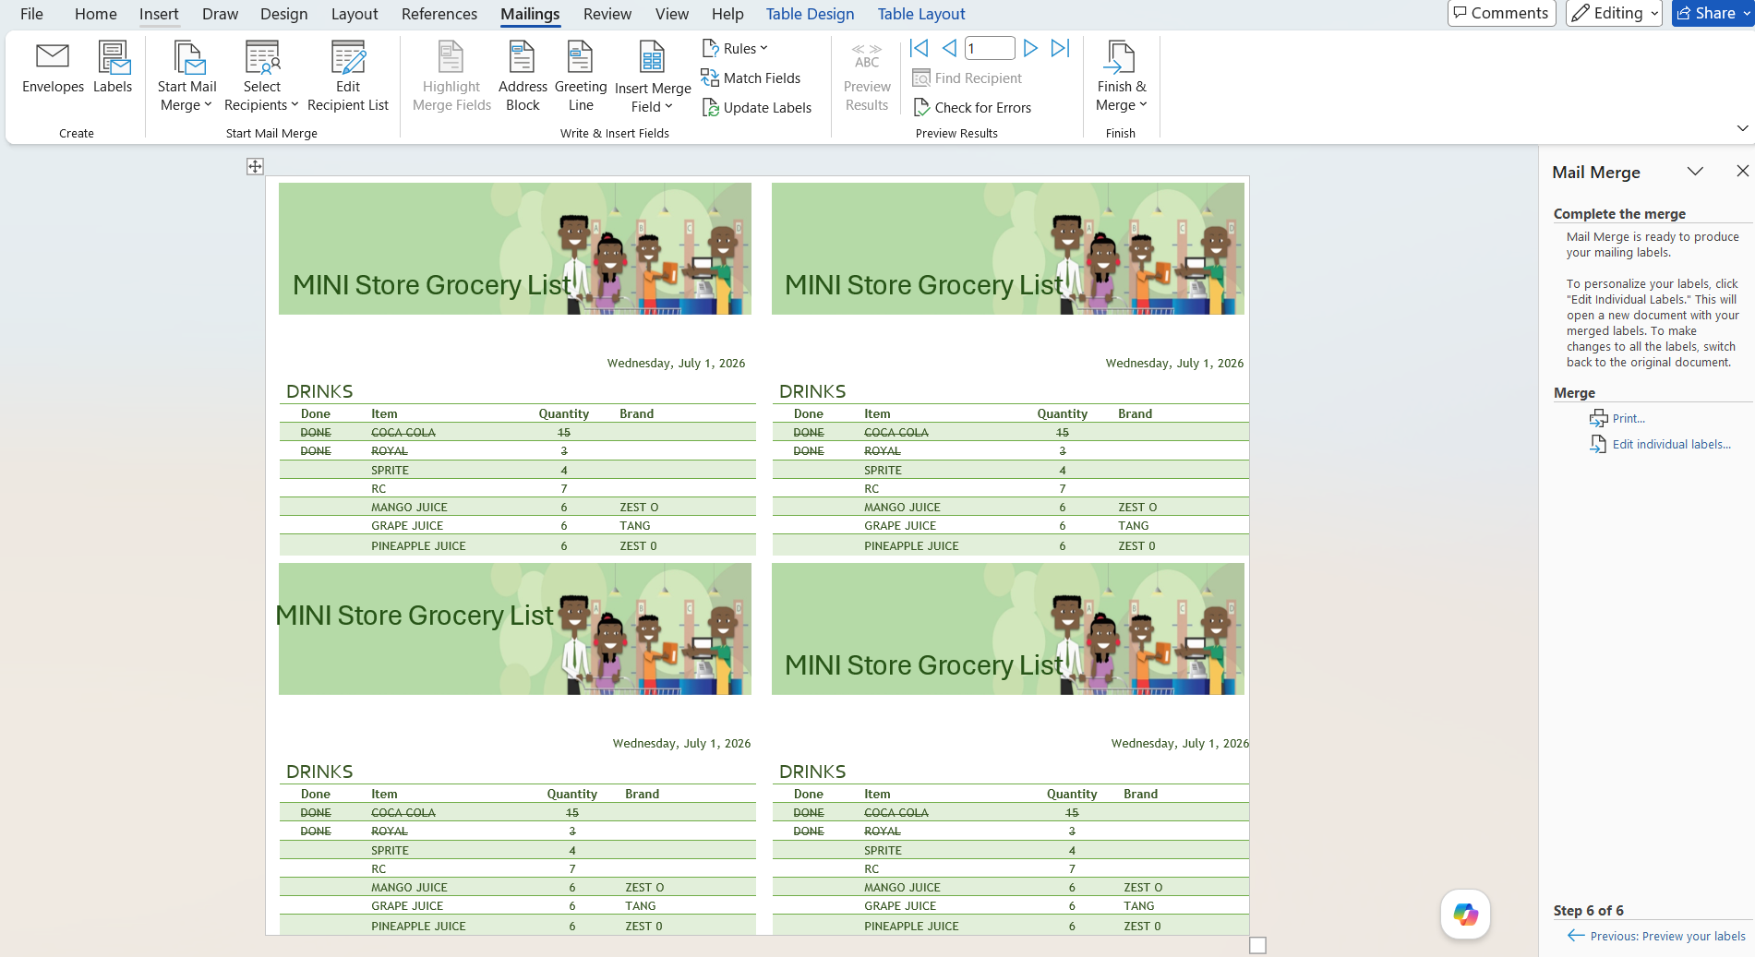Close the Mail Merge pane

pos(1742,172)
